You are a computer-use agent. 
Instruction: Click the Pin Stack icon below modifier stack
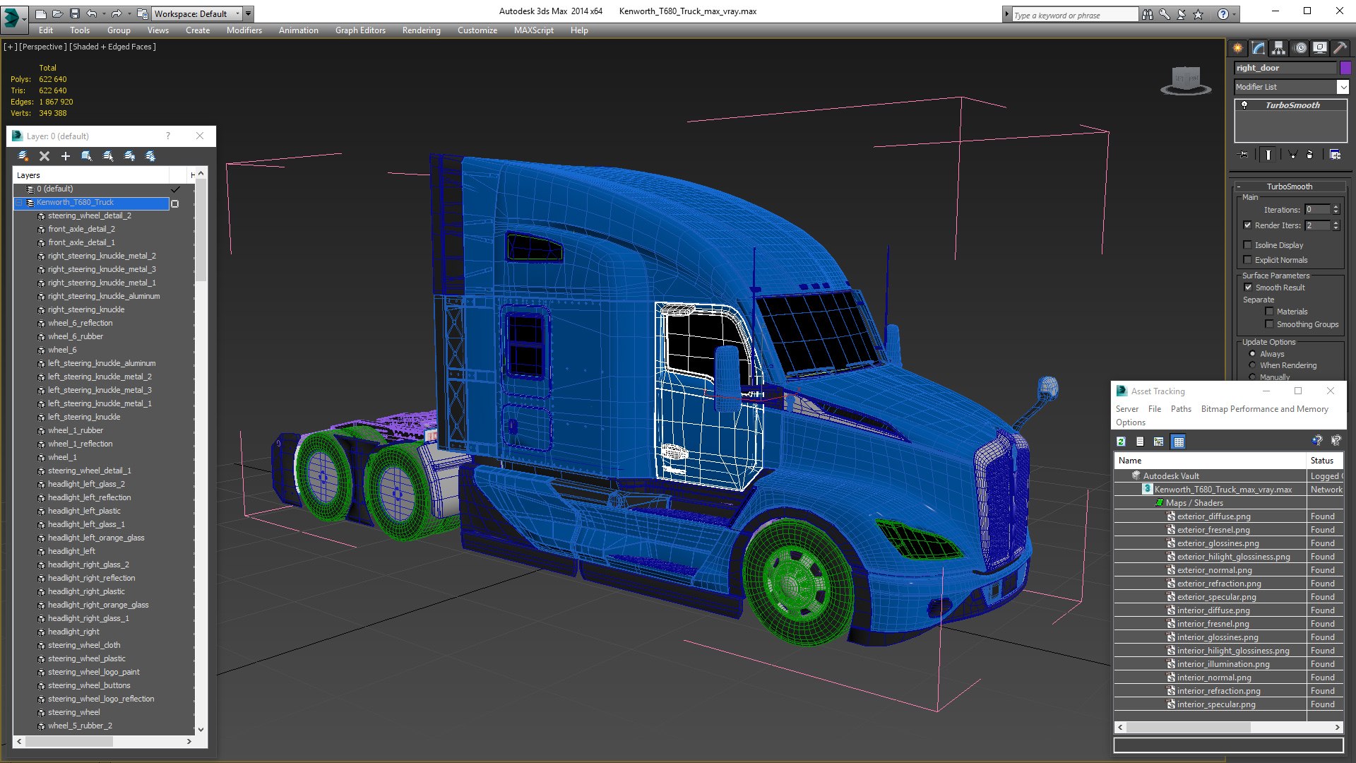(1244, 155)
